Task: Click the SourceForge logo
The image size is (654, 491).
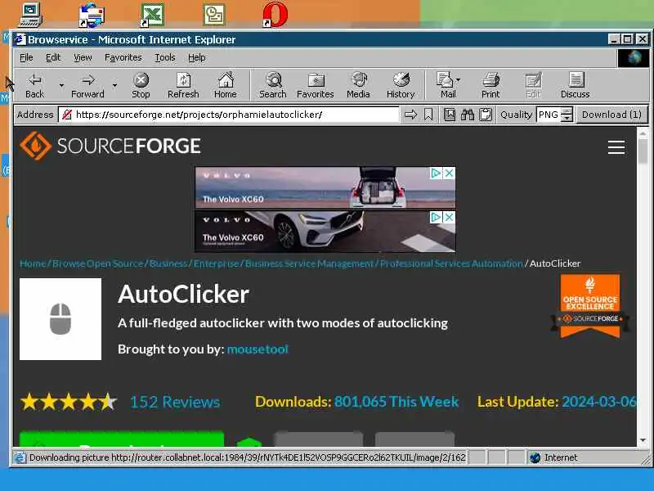Action: click(110, 146)
